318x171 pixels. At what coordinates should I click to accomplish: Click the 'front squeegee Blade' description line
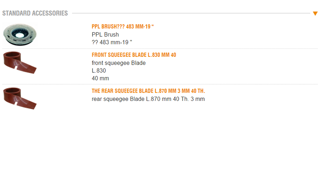119,63
